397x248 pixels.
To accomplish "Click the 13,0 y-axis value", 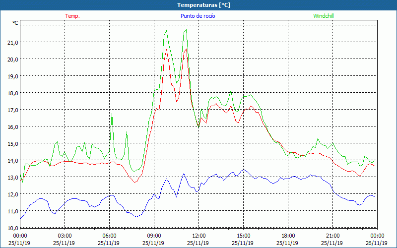I will click(x=13, y=178).
